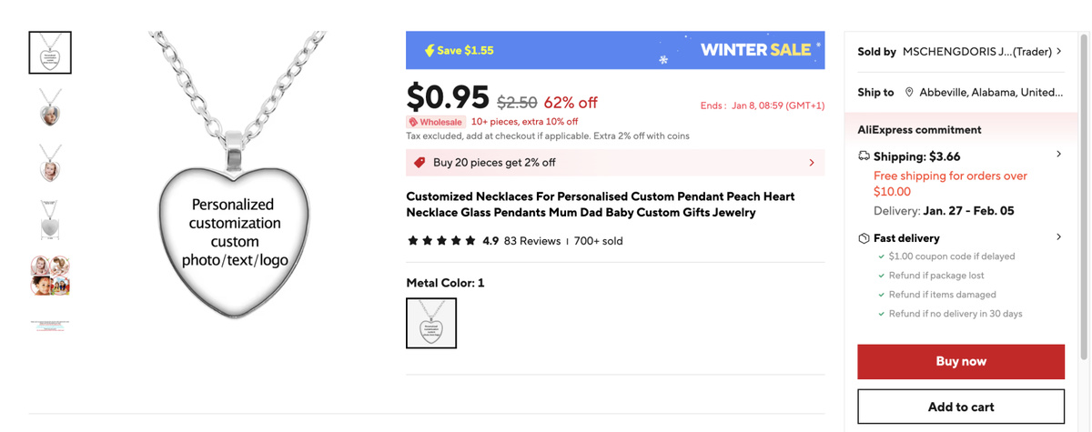Image resolution: width=1092 pixels, height=432 pixels.
Task: Click the lightning bolt Save icon
Action: (429, 51)
